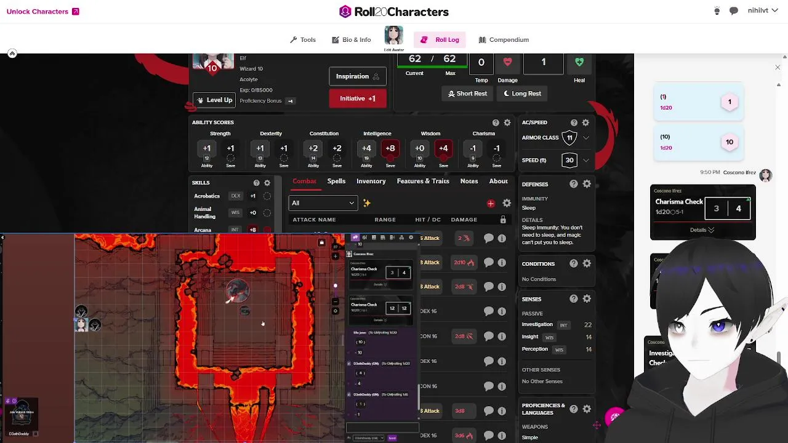This screenshot has width=788, height=443.
Task: Toggle Charisma saving throw proficiency
Action: [x=497, y=158]
